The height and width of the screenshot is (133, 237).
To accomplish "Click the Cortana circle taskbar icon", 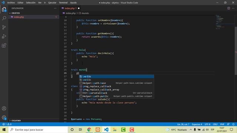I will tap(72, 130).
